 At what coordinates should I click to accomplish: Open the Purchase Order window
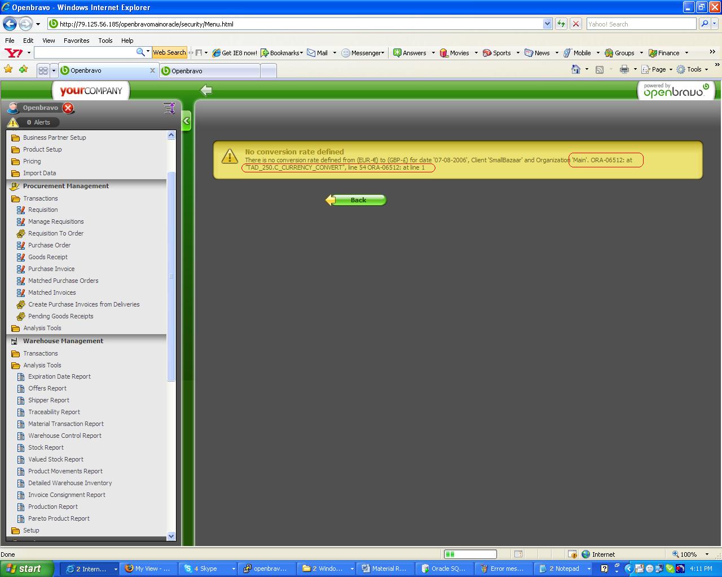point(49,245)
